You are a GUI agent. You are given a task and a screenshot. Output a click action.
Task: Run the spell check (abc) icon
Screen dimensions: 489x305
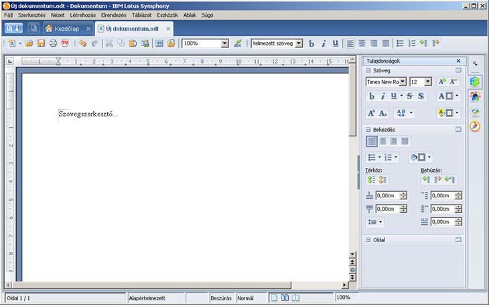pos(238,43)
